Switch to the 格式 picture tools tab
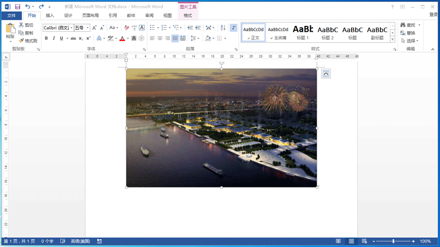This screenshot has width=440, height=247. pos(188,16)
